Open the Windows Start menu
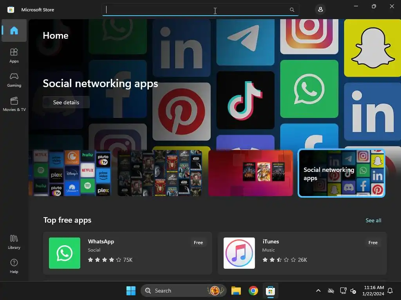The height and width of the screenshot is (300, 401). click(131, 291)
